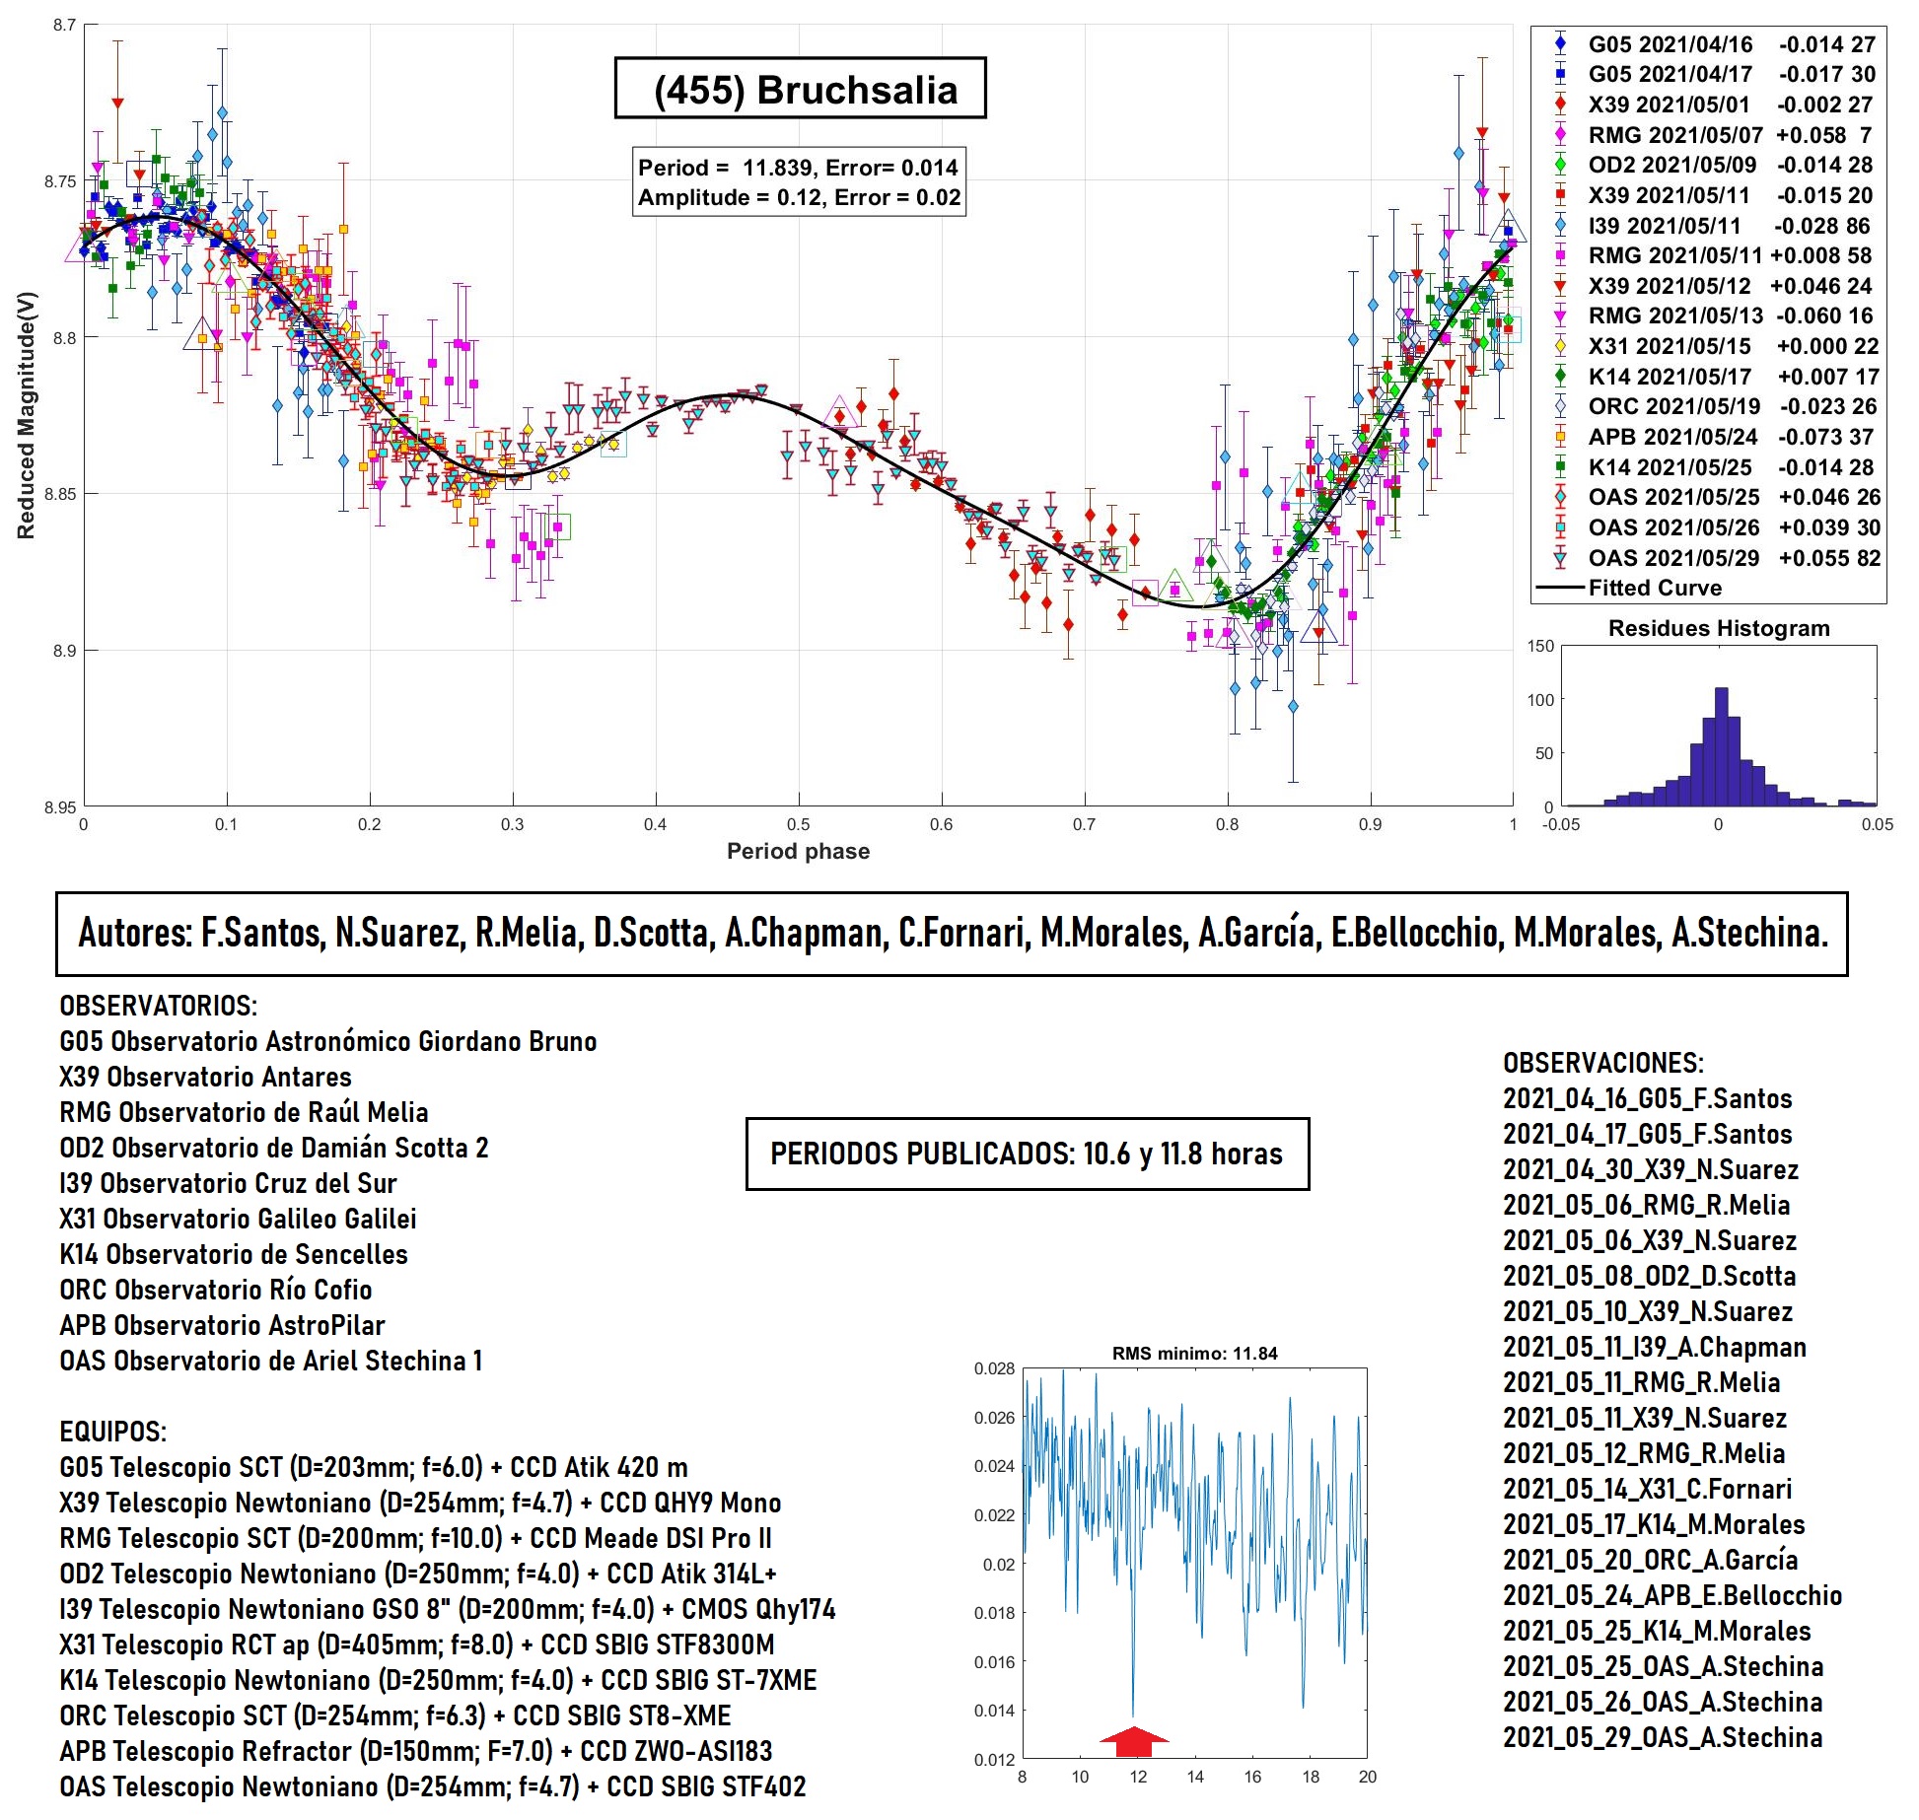Select the Period = 11.839 text line

[798, 168]
